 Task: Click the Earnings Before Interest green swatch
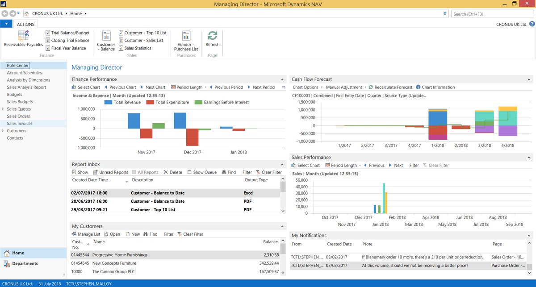[x=198, y=102]
